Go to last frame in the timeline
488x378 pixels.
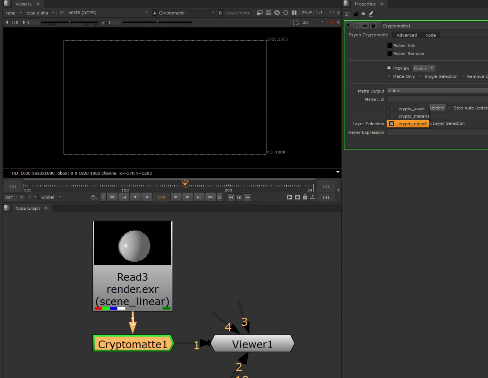coord(210,197)
